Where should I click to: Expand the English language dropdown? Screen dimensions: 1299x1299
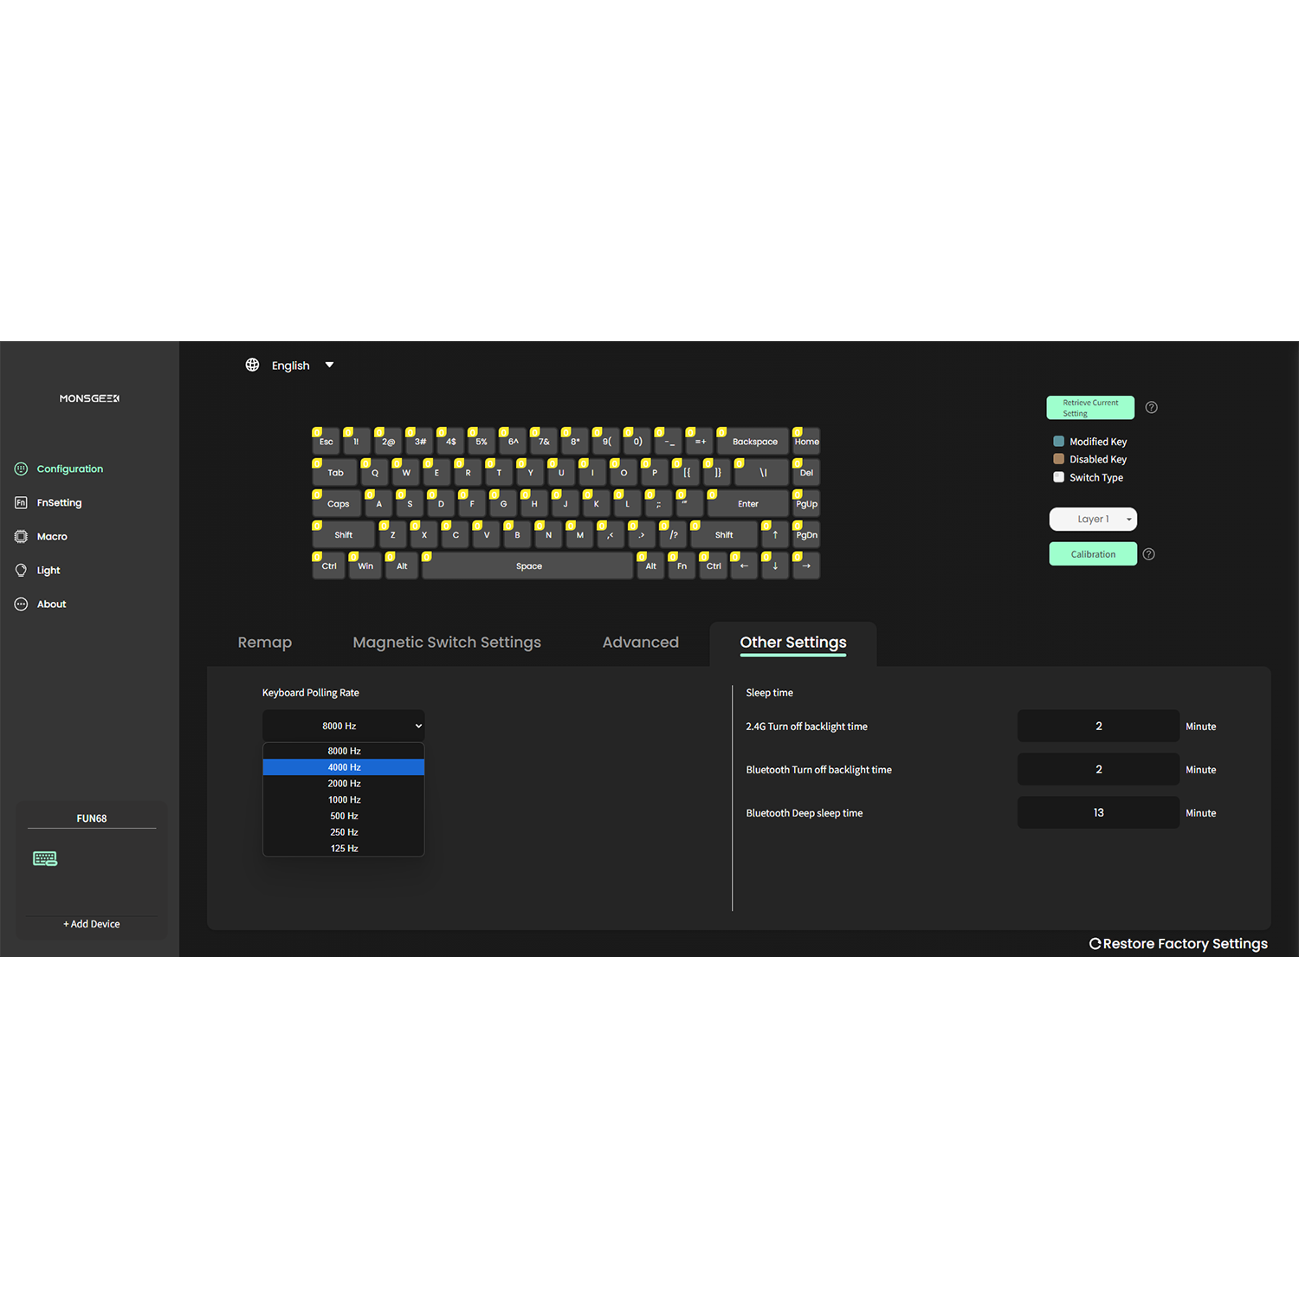point(329,365)
